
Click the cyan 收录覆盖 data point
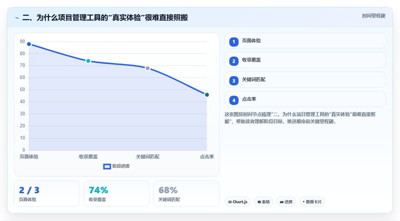click(x=88, y=61)
